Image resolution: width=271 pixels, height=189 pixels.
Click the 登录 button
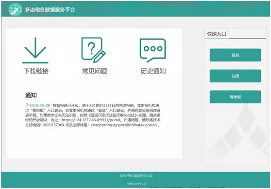tap(235, 55)
